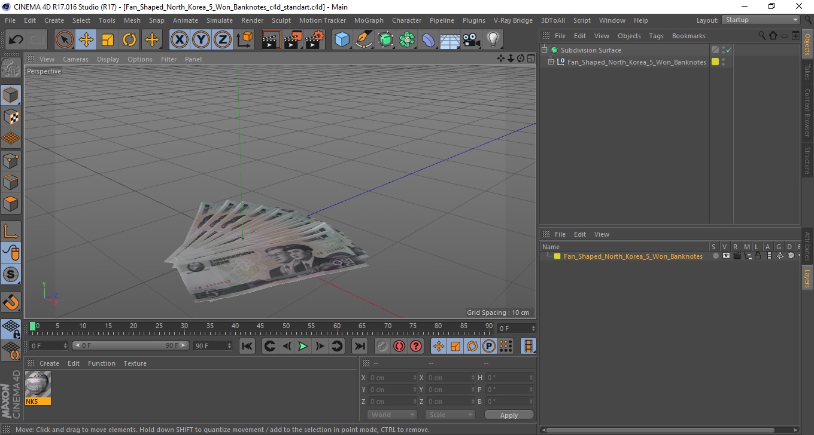Go to start of animation
814x435 pixels.
coord(247,346)
